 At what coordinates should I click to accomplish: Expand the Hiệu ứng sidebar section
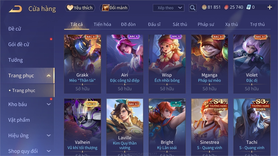[x=48, y=135]
